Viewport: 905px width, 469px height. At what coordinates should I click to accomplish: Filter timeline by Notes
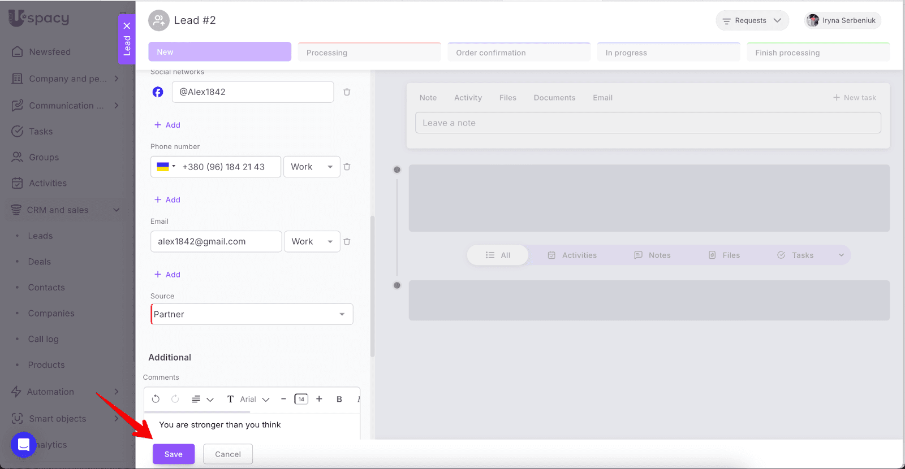(652, 255)
